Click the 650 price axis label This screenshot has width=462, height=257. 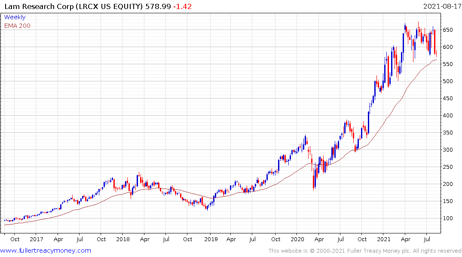[447, 30]
